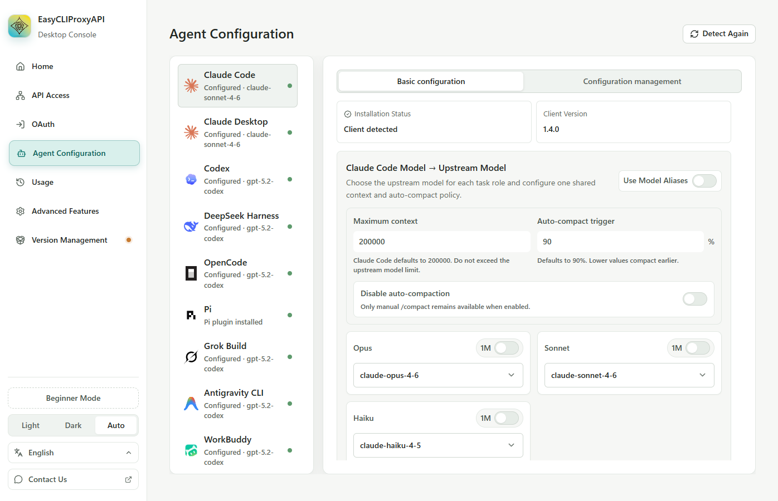Click the Beginner Mode button
Screen dimensions: 778x501
(x=73, y=398)
